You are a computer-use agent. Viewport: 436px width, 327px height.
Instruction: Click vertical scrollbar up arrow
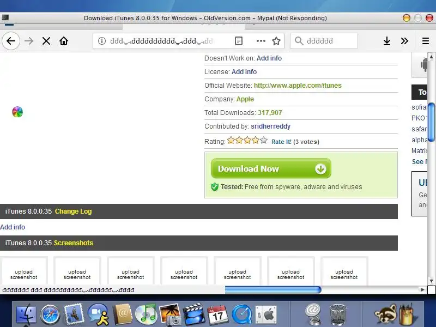point(431,57)
